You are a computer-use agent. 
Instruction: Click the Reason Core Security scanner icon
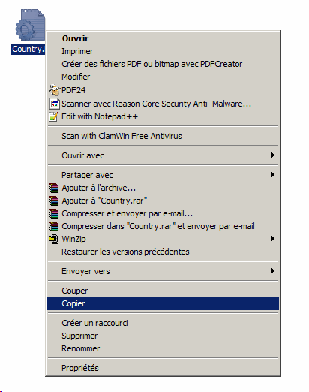[x=55, y=104]
